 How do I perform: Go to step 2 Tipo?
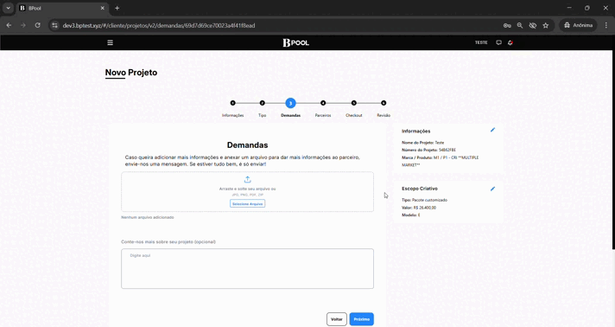pos(263,103)
